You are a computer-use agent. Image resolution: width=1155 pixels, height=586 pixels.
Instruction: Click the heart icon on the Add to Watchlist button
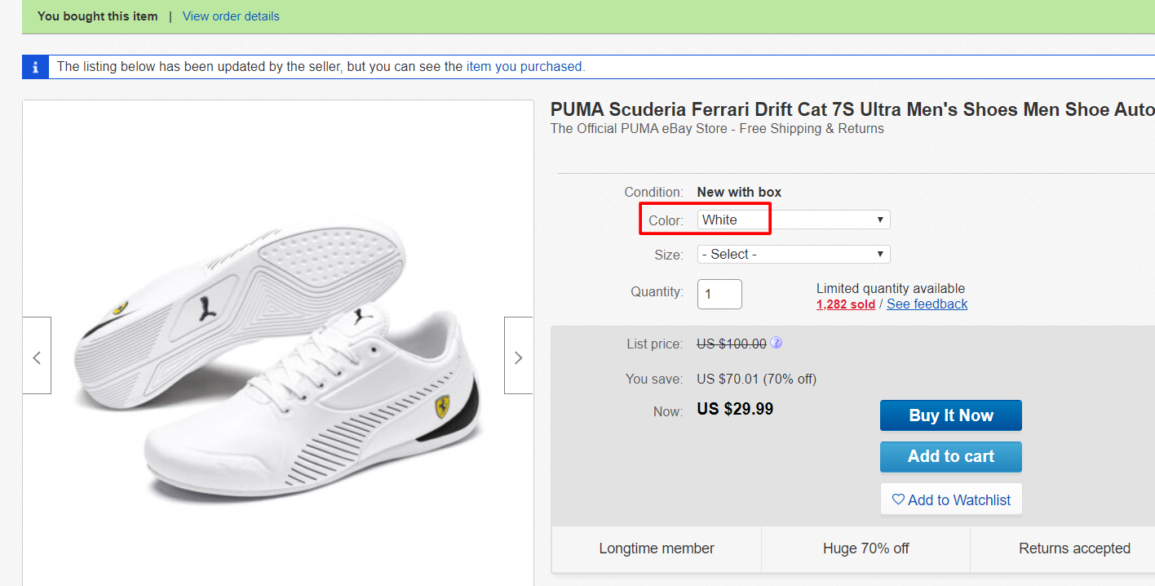pyautogui.click(x=898, y=499)
